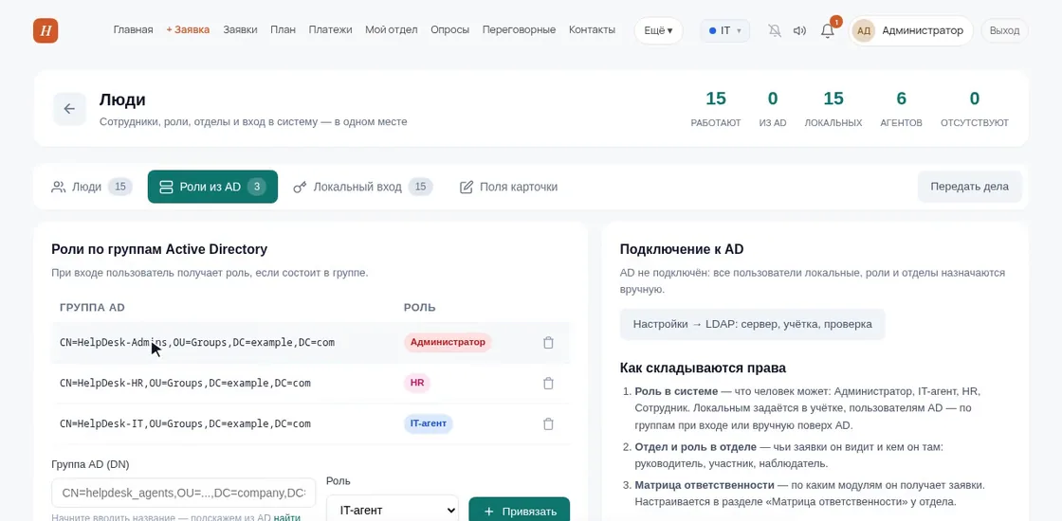1062x521 pixels.
Task: Click the Агентов count statistic
Action: (902, 109)
